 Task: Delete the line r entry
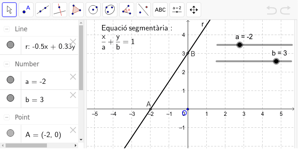[x=73, y=41]
